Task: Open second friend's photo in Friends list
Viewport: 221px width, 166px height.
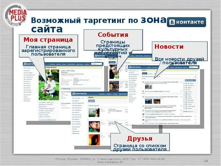Action: pyautogui.click(x=94, y=127)
